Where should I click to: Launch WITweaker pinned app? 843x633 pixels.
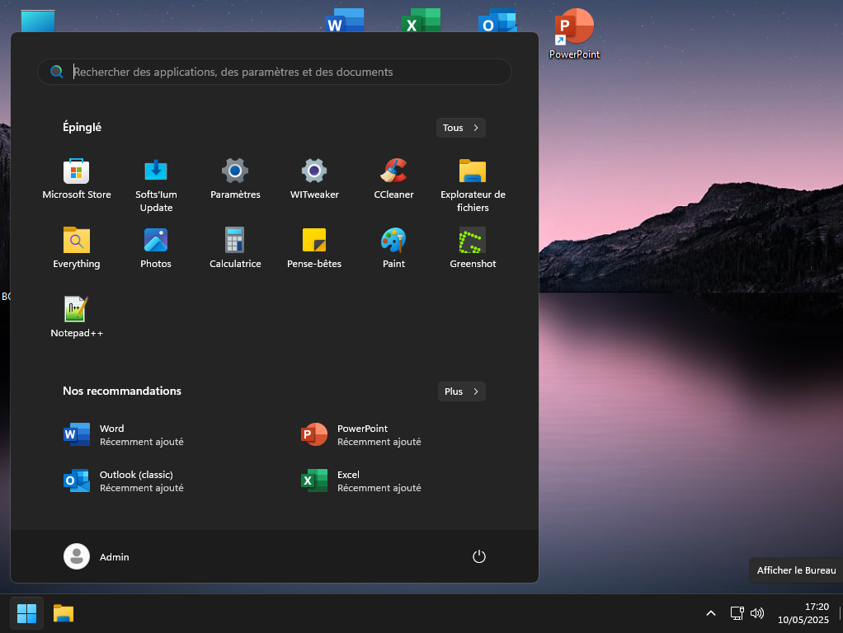(314, 180)
